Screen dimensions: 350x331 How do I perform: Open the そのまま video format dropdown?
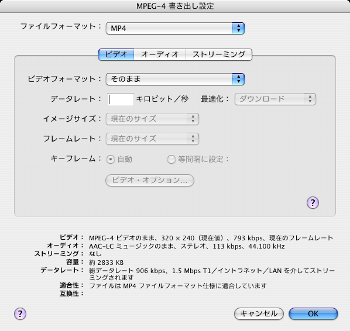point(175,79)
